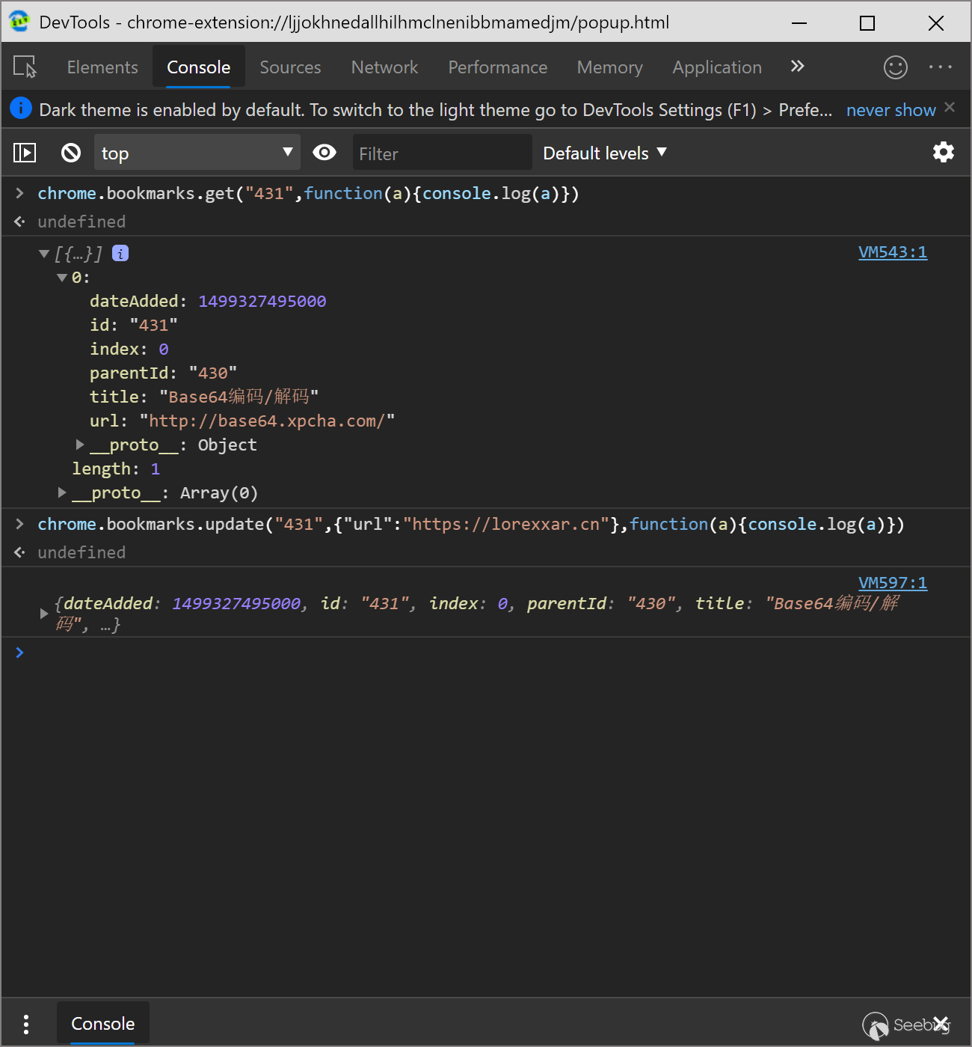The width and height of the screenshot is (972, 1047).
Task: Click the array info badge icon
Action: [x=120, y=254]
